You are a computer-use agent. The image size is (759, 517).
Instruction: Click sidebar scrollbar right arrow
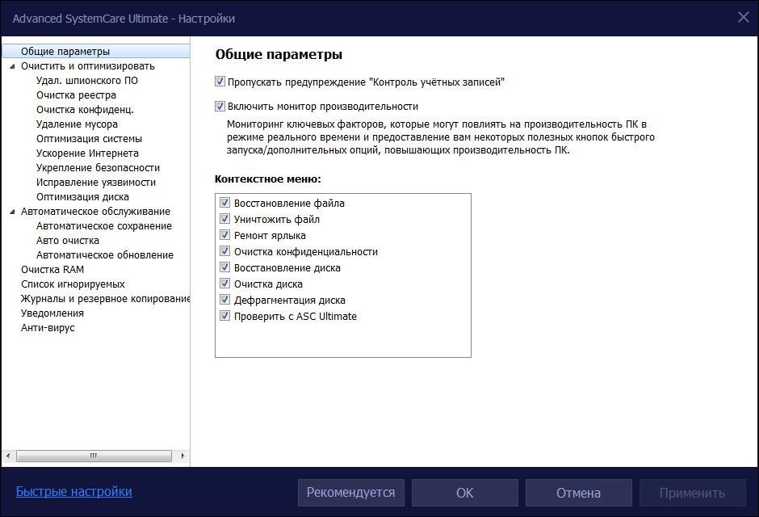tap(182, 456)
